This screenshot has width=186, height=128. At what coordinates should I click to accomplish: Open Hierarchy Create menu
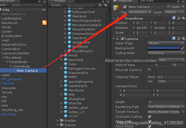pos(4,5)
